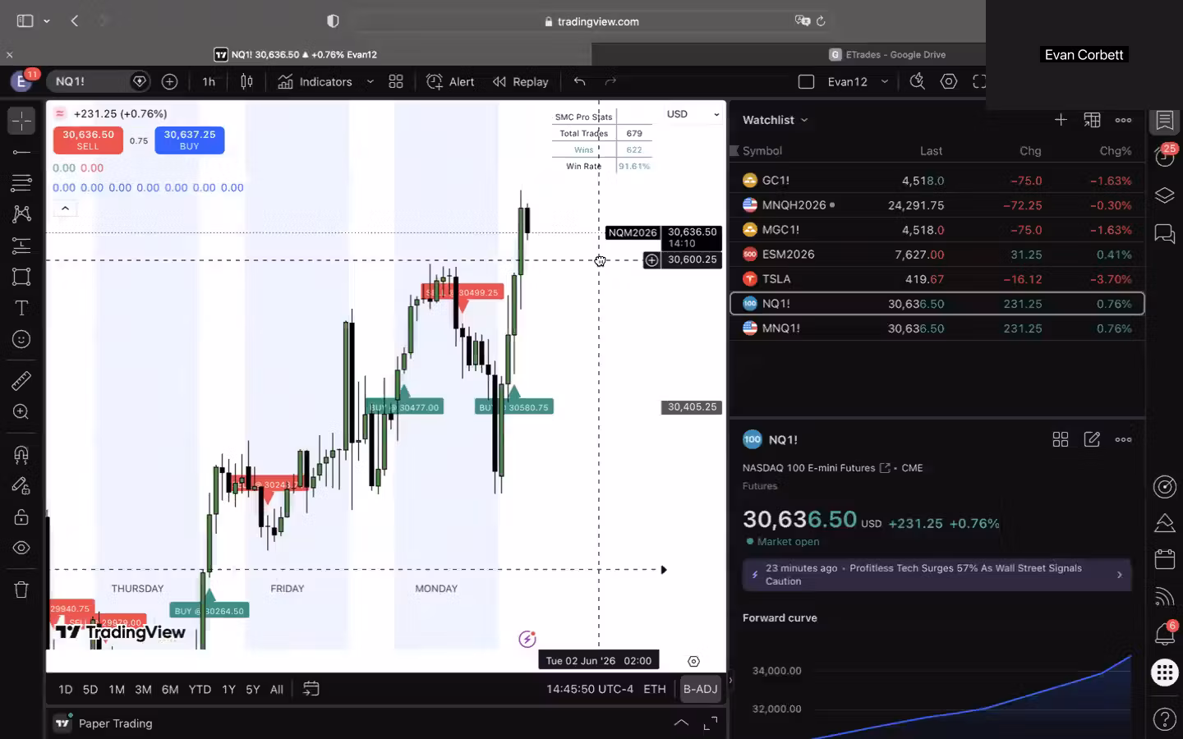Open the emoji icons tool
1183x739 pixels.
point(21,339)
